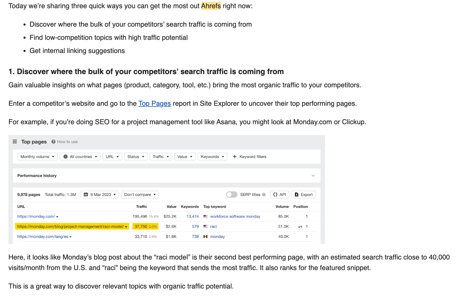Image resolution: width=457 pixels, height=298 pixels.
Task: Click the Export button
Action: (x=304, y=195)
